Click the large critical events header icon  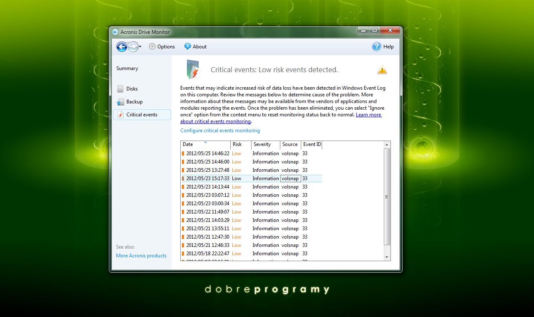click(192, 70)
